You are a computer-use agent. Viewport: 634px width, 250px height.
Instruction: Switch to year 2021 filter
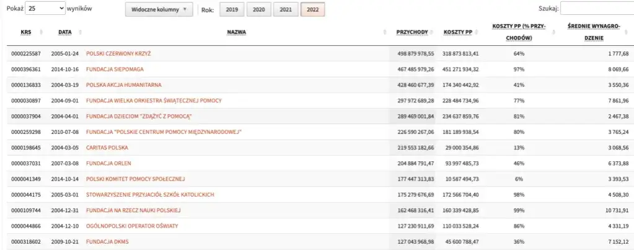coord(285,9)
